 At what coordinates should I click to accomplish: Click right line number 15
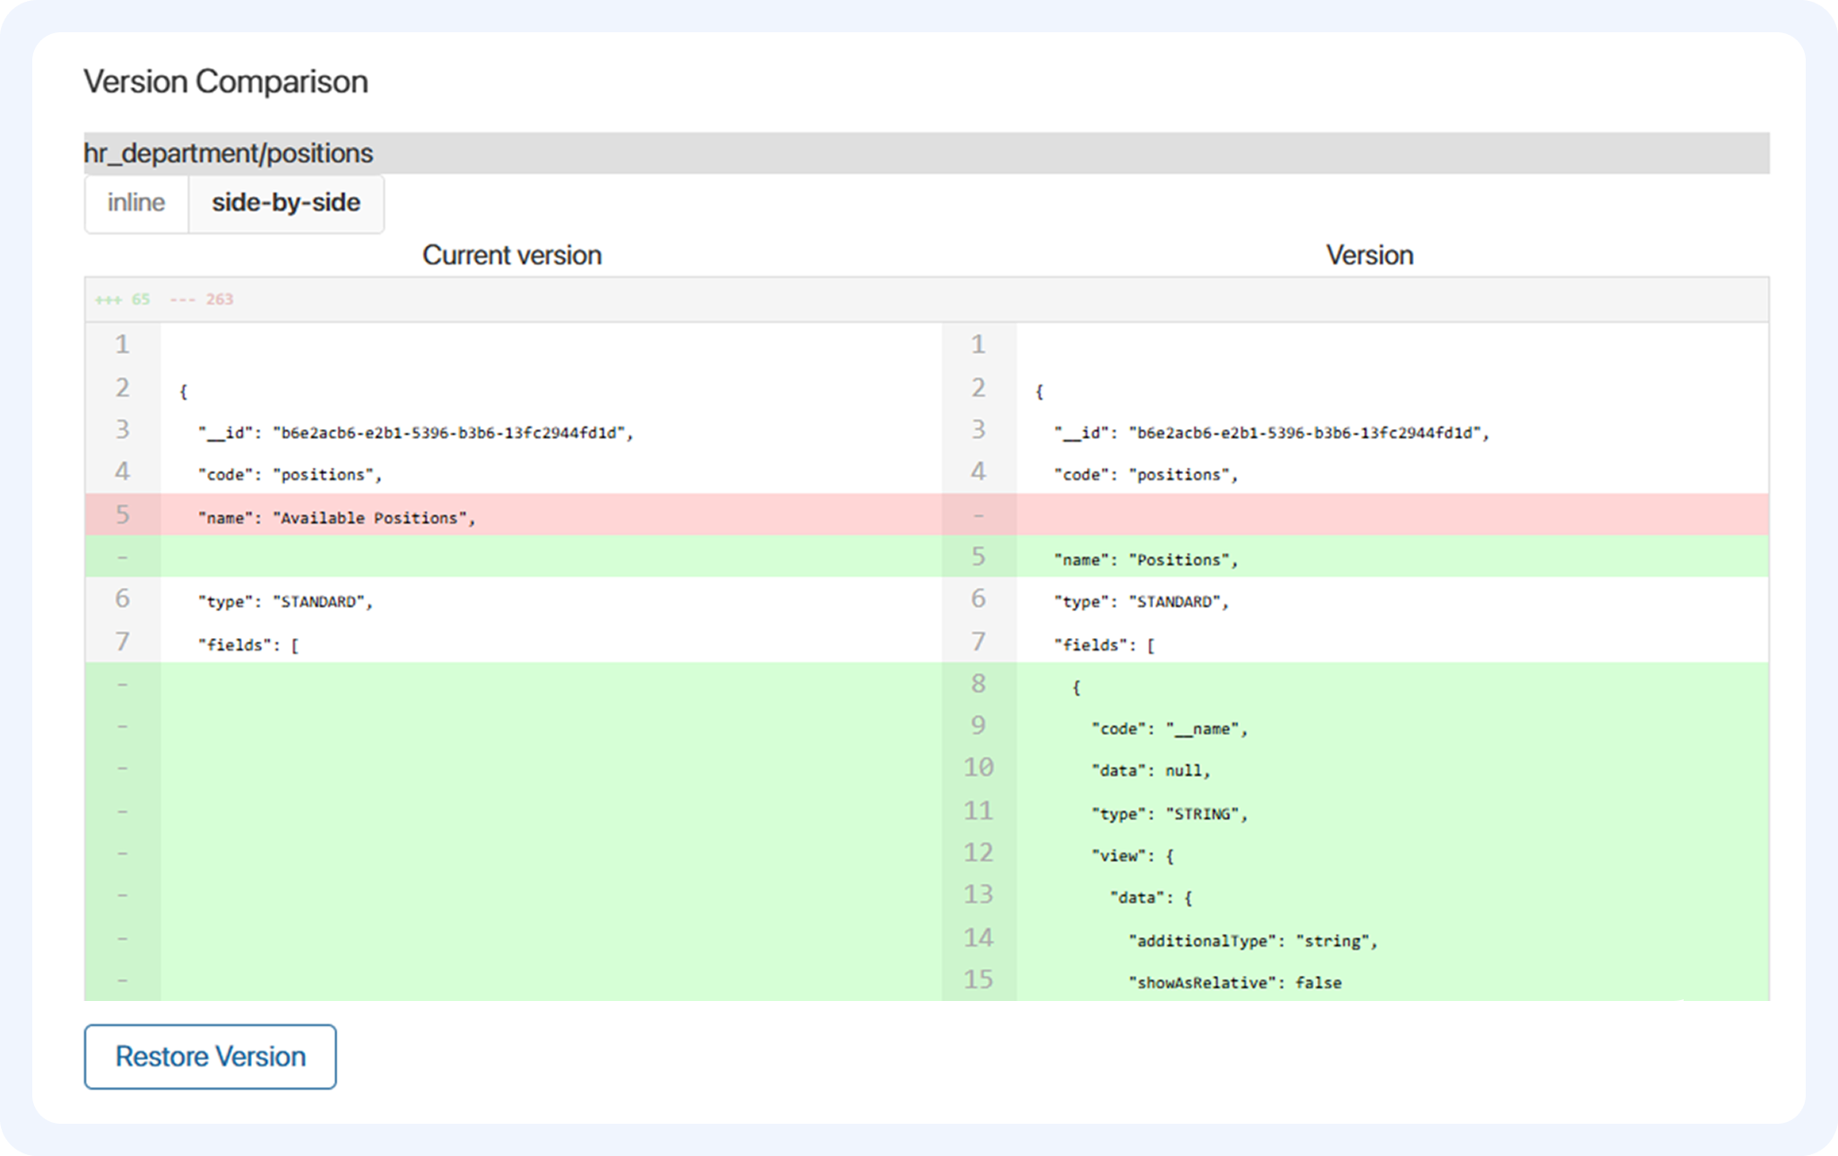pos(978,979)
